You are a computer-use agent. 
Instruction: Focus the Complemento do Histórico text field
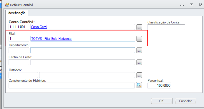pos(72,86)
